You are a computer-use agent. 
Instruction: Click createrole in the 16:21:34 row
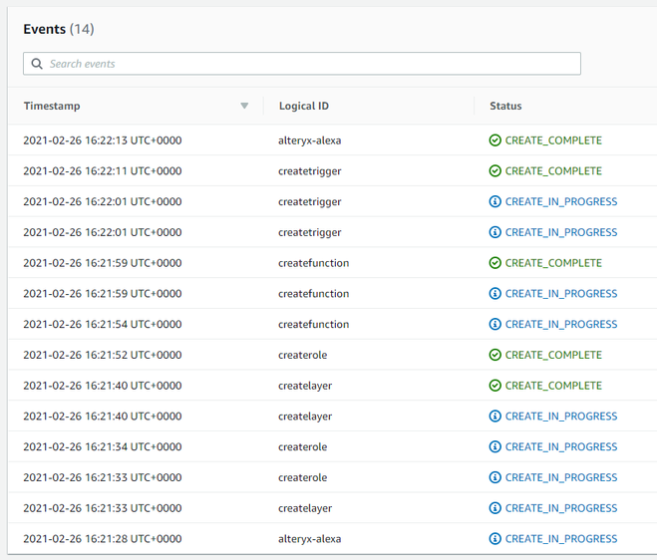click(302, 446)
